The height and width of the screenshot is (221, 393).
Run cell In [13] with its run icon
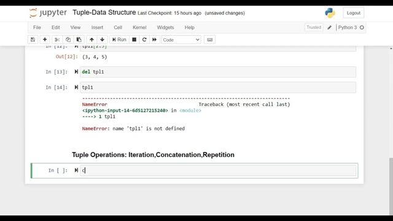point(76,72)
